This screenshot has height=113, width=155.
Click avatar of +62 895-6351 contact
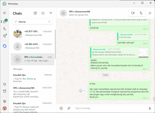point(18,47)
